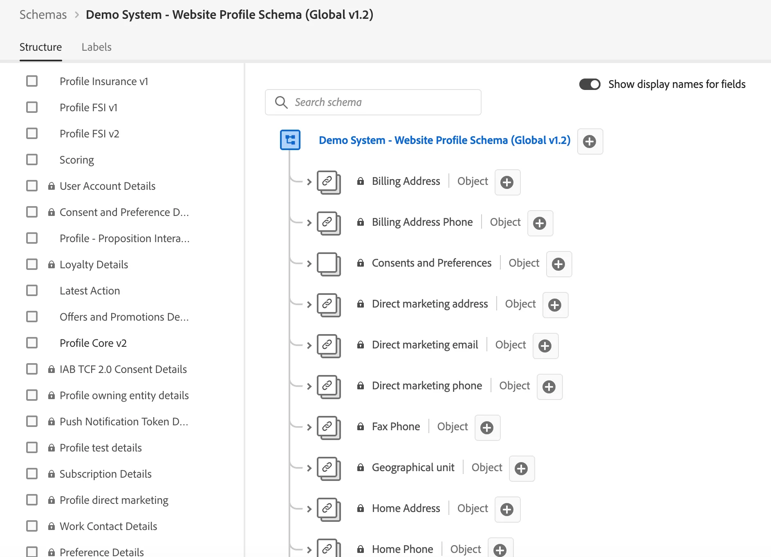Image resolution: width=771 pixels, height=557 pixels.
Task: Check the Scoring field group checkbox
Action: click(x=32, y=159)
